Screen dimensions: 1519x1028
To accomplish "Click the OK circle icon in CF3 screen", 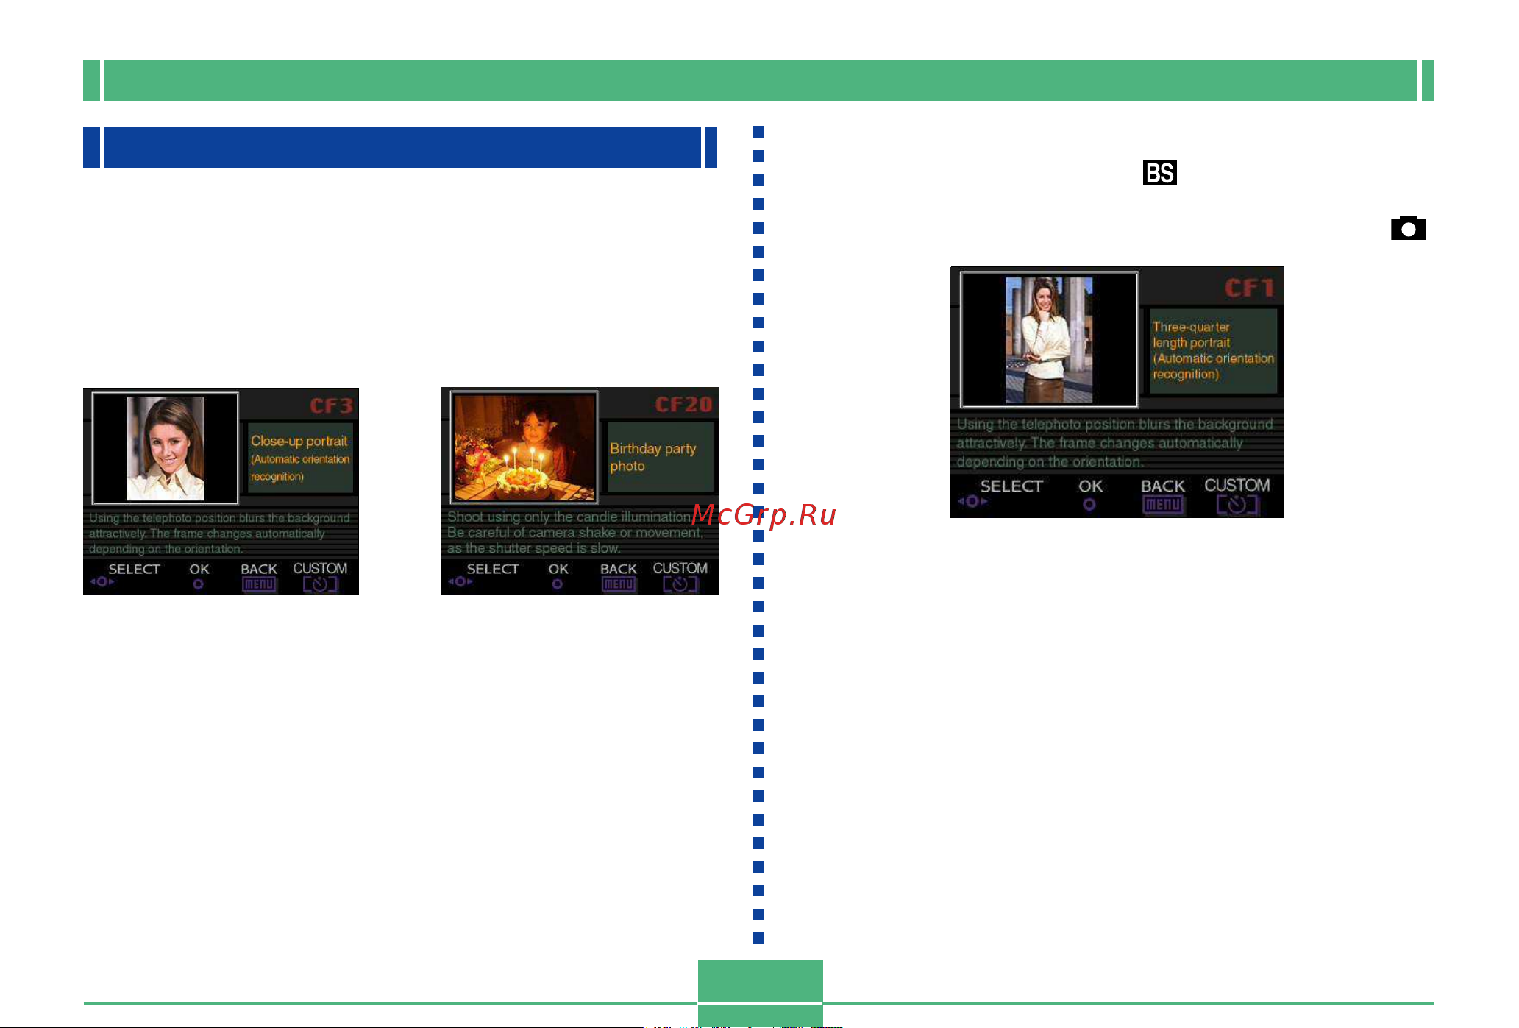I will pos(198,584).
